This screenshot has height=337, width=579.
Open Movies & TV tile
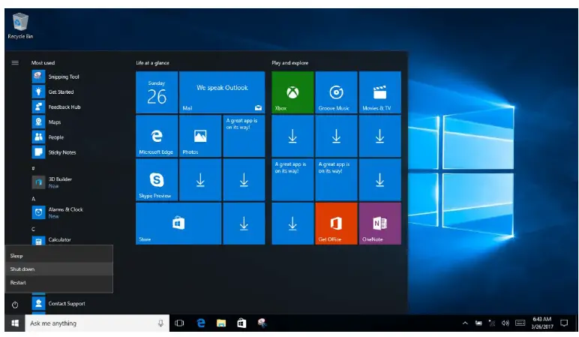(x=380, y=92)
